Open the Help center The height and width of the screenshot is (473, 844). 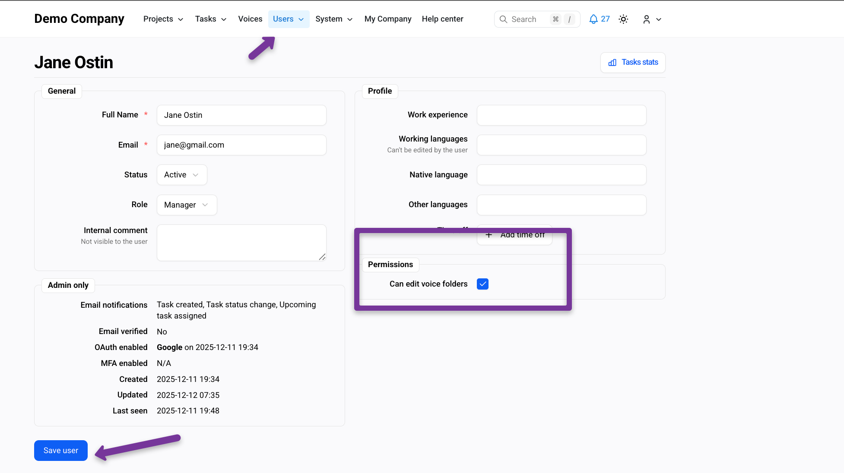pyautogui.click(x=442, y=19)
